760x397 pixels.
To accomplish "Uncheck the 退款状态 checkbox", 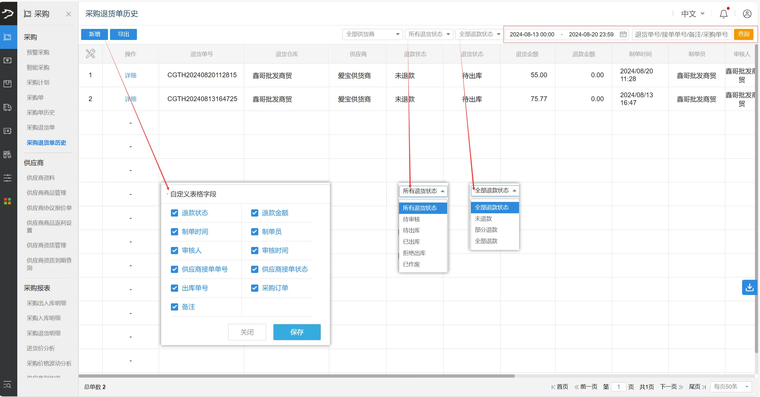I will (174, 213).
